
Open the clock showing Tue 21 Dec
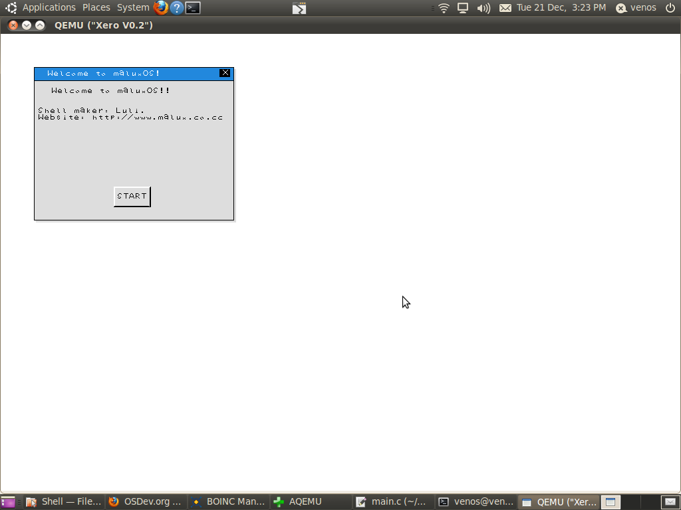point(561,7)
